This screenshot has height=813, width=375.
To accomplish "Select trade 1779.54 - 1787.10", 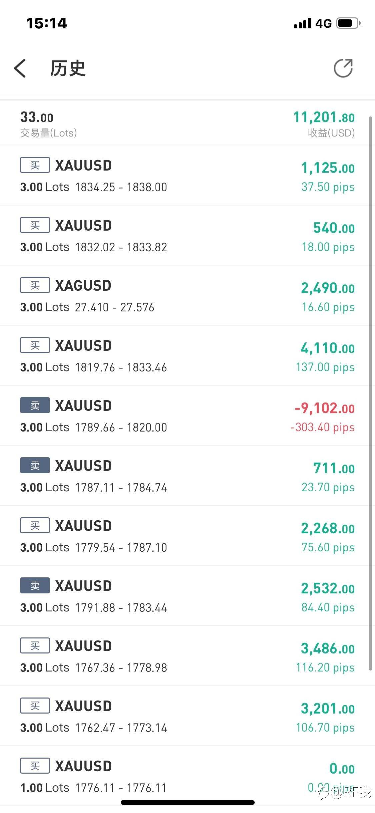I will [187, 536].
